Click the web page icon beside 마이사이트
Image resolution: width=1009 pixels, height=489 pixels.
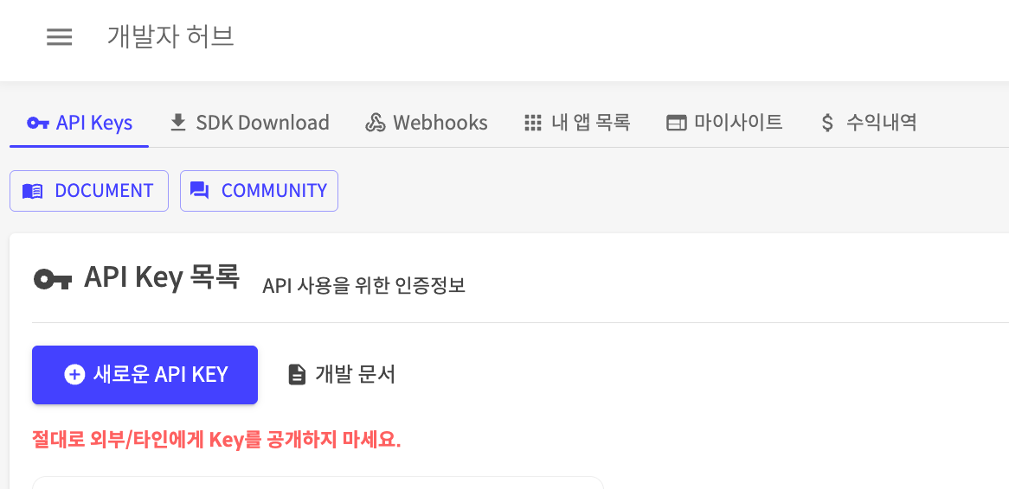coord(677,122)
